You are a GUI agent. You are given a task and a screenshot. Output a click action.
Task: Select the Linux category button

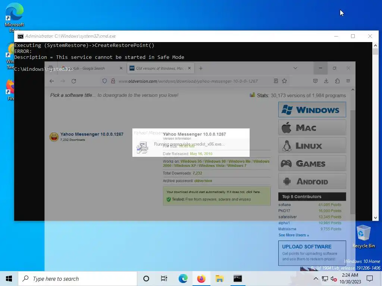pyautogui.click(x=312, y=146)
